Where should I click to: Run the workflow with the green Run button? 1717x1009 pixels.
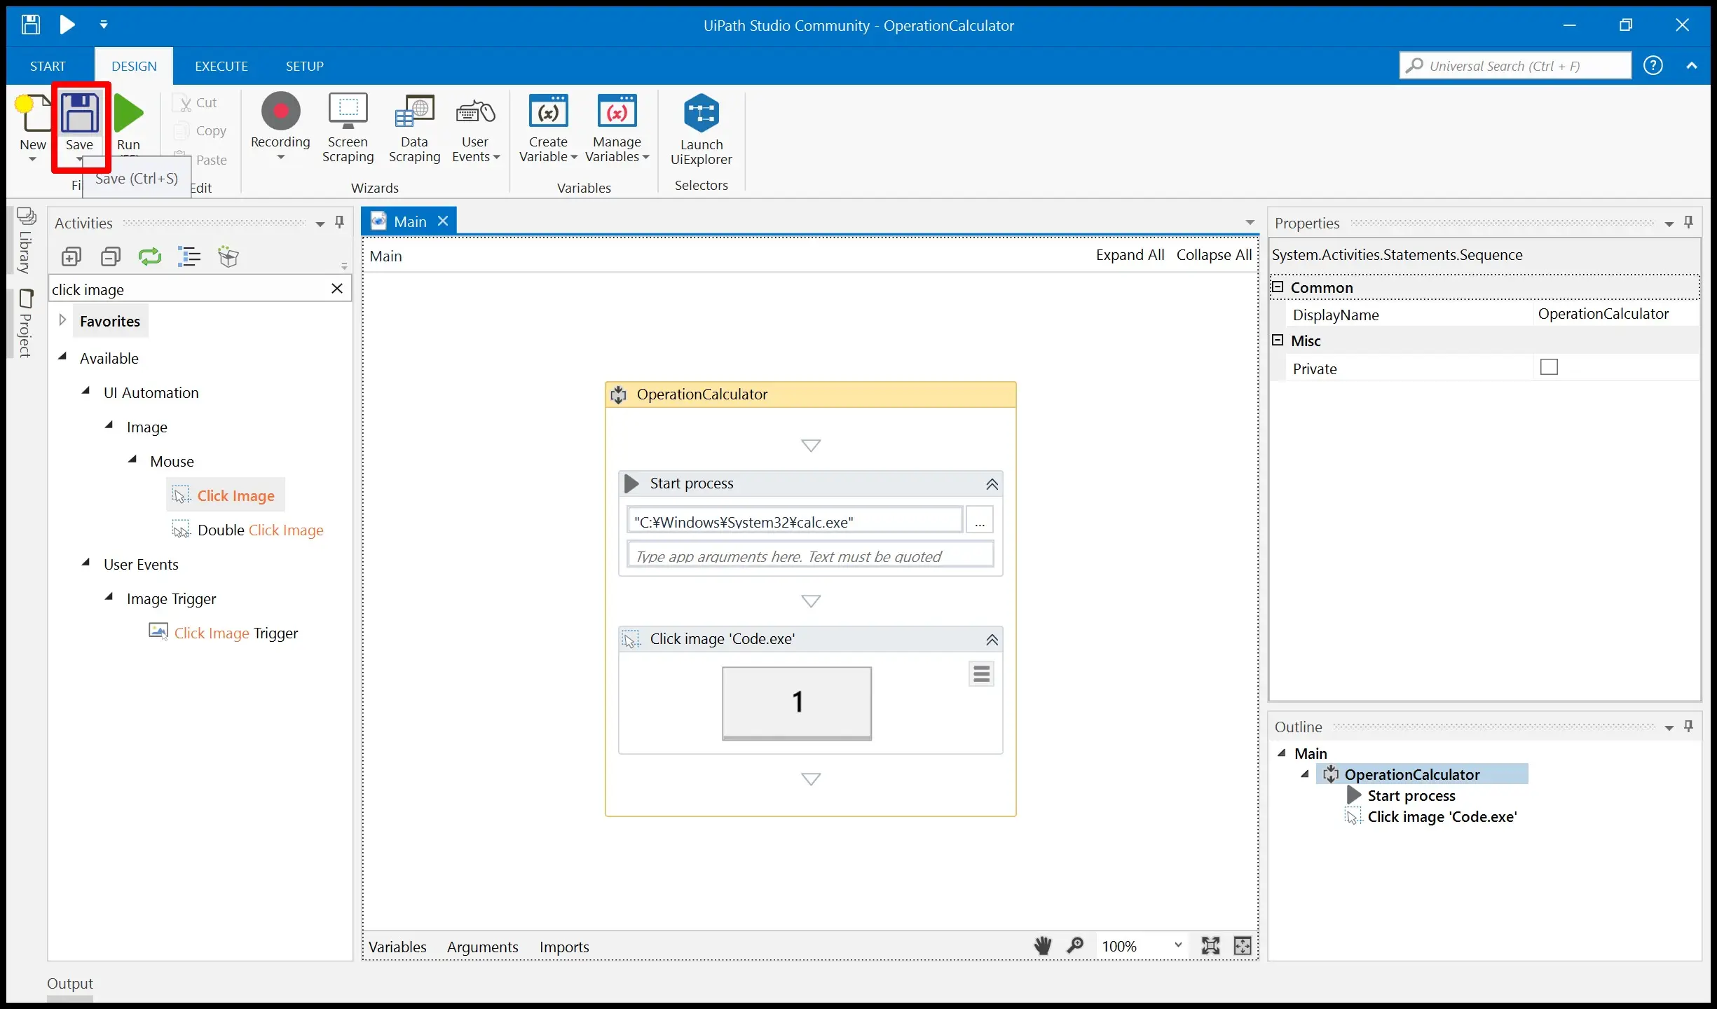click(128, 113)
